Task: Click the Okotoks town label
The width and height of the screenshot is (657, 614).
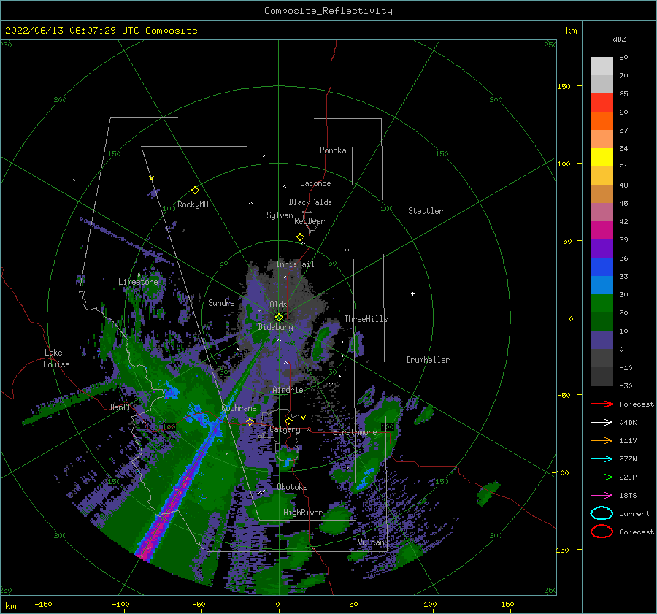Action: pyautogui.click(x=293, y=487)
